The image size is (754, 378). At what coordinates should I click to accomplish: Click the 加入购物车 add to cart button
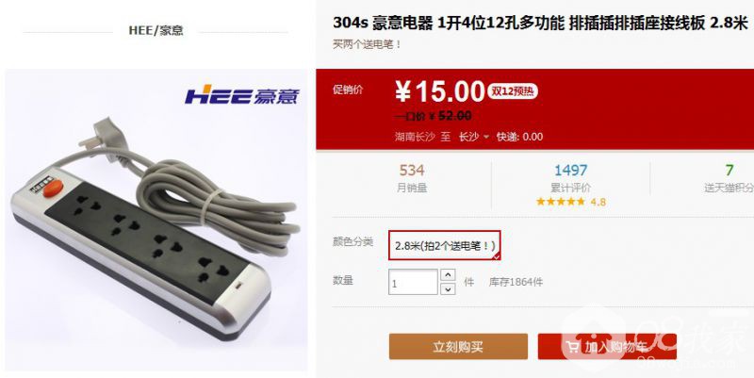[607, 346]
